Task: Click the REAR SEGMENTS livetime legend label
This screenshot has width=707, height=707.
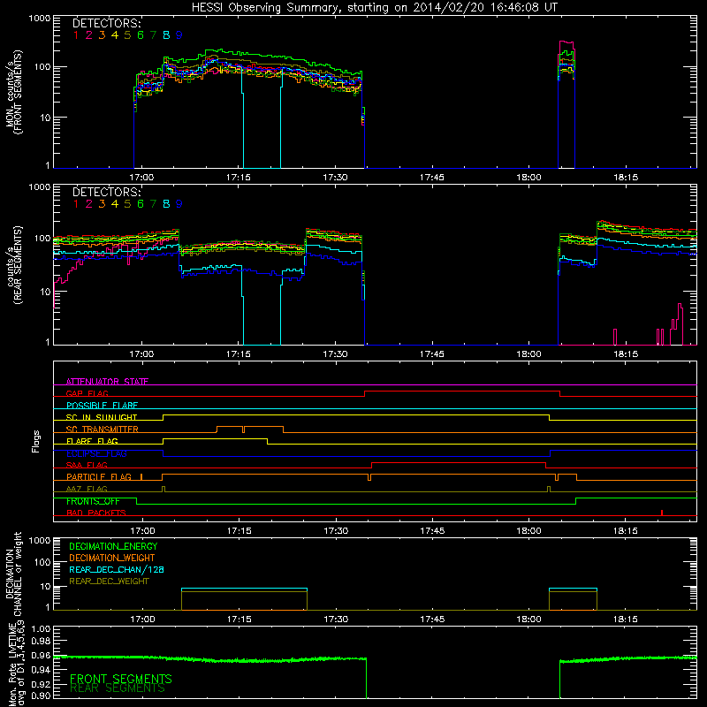Action: pyautogui.click(x=118, y=688)
